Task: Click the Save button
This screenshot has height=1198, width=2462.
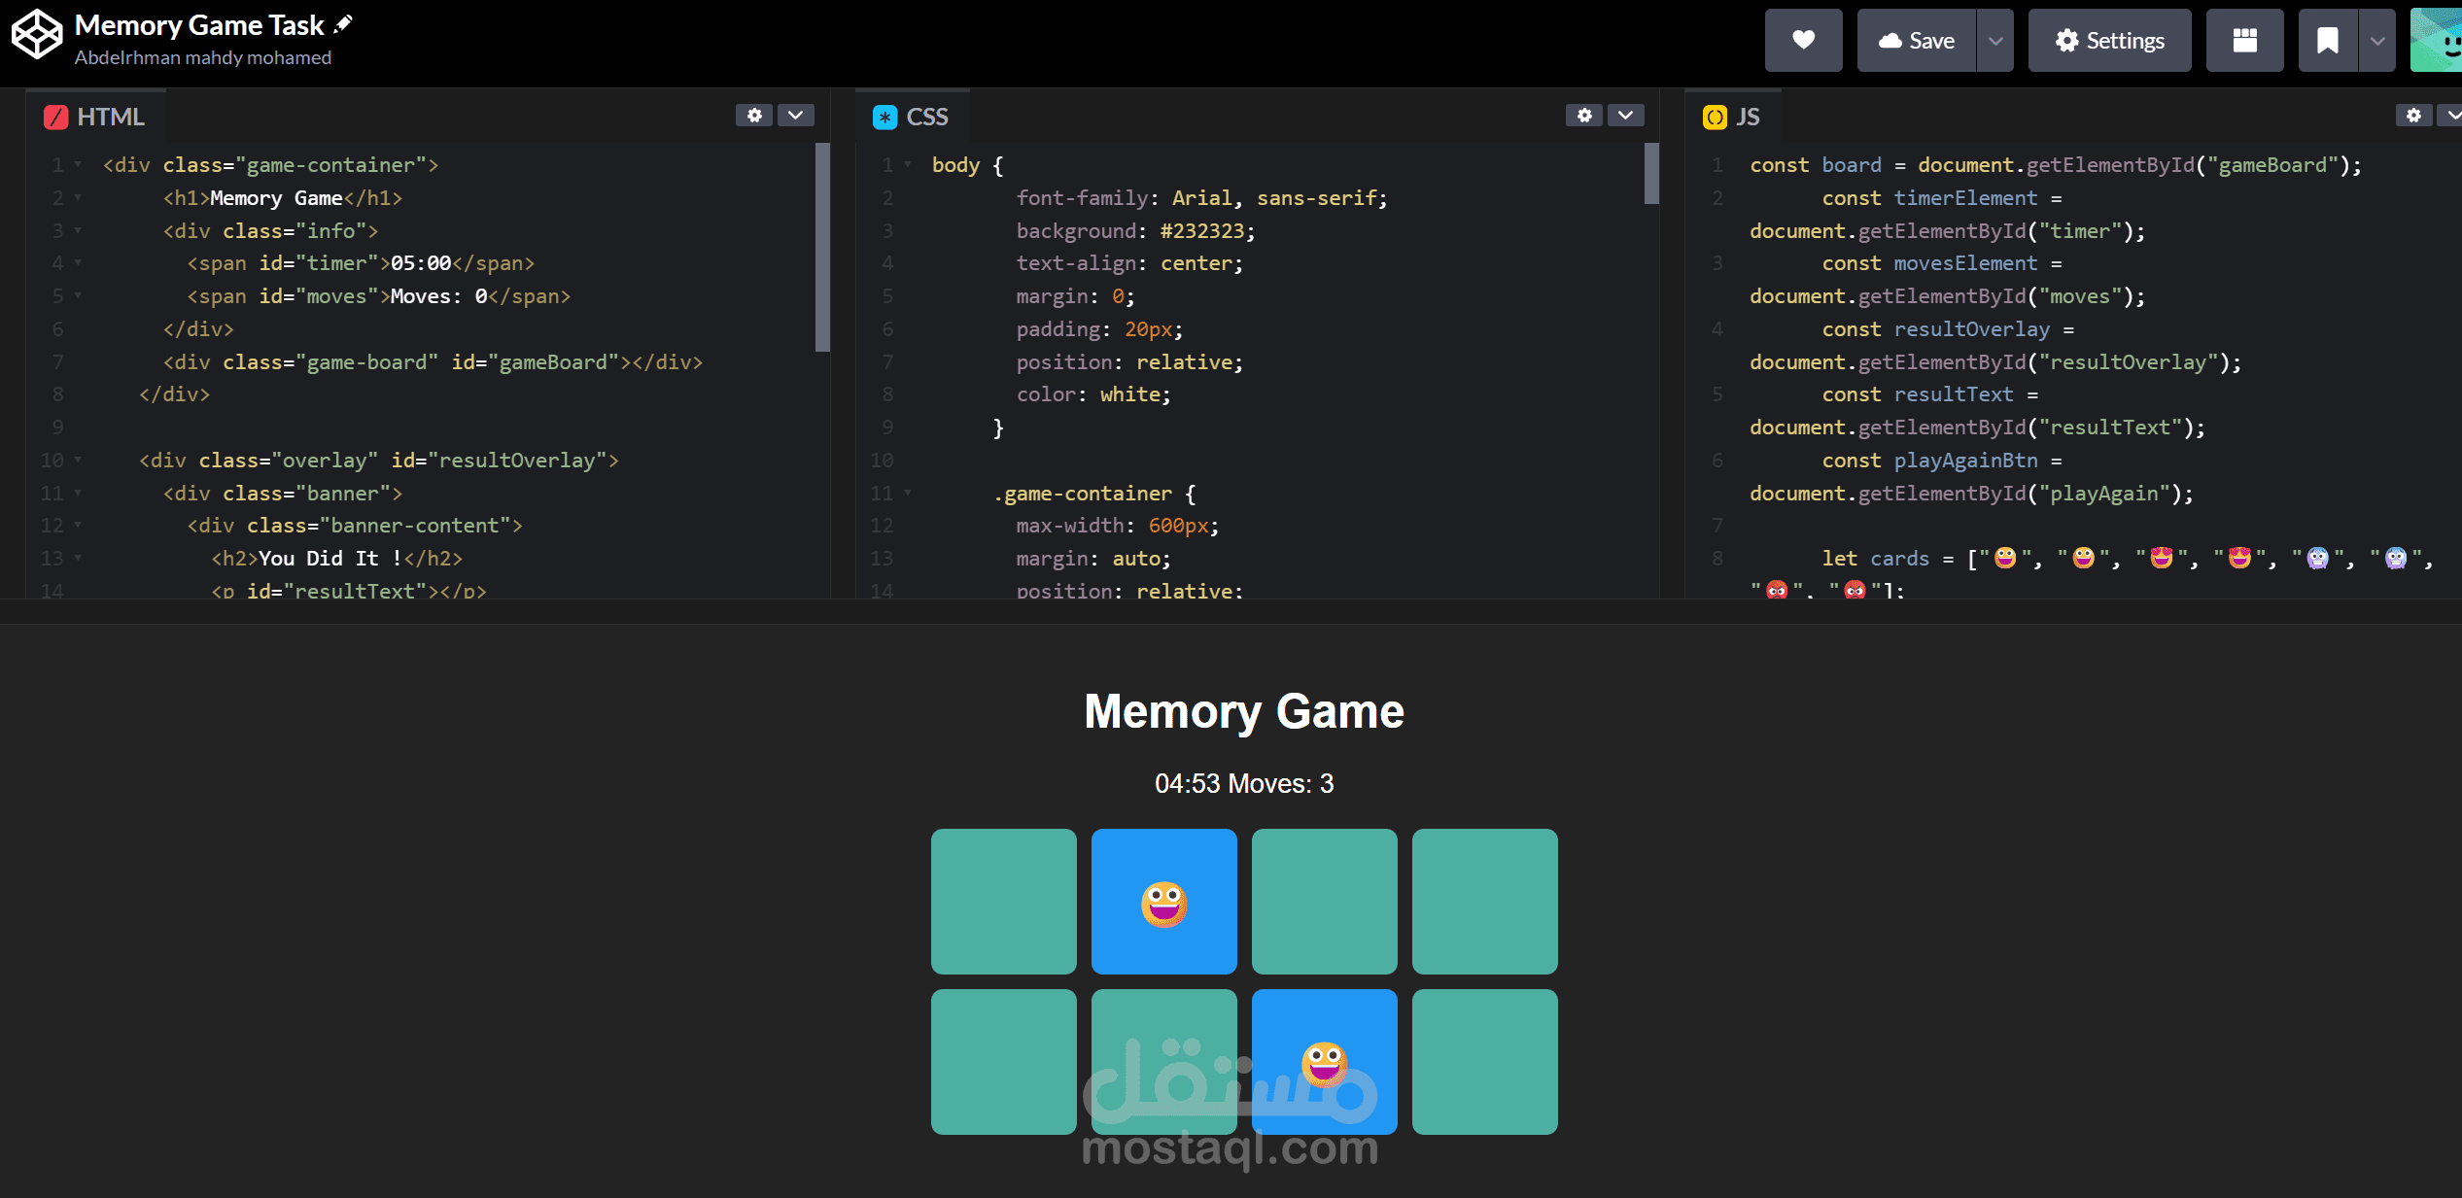Action: click(x=1916, y=41)
